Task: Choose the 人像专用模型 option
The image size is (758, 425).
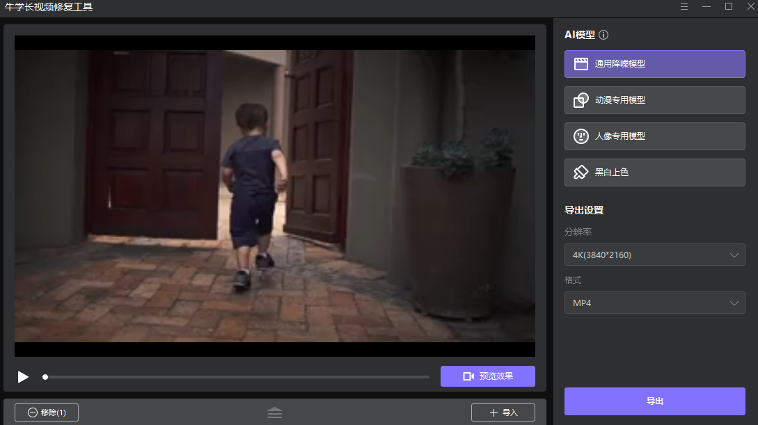Action: click(654, 136)
